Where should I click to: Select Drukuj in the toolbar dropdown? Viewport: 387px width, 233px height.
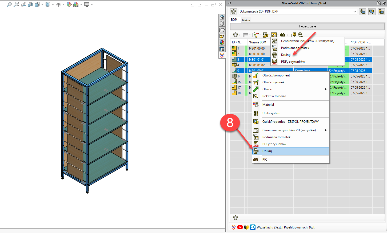pyautogui.click(x=308, y=55)
